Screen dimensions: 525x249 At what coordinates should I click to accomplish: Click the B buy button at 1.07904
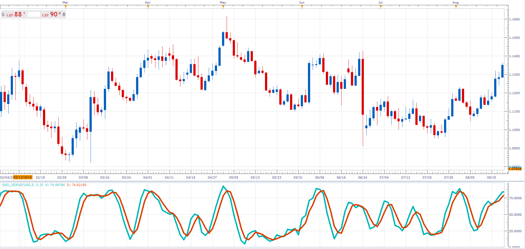click(x=54, y=14)
